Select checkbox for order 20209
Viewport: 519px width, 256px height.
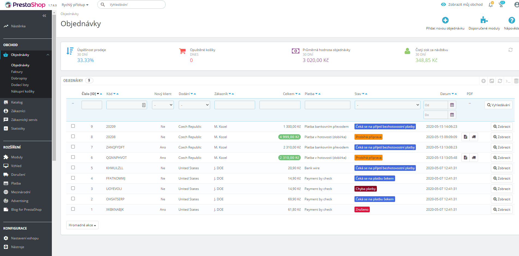pyautogui.click(x=73, y=126)
